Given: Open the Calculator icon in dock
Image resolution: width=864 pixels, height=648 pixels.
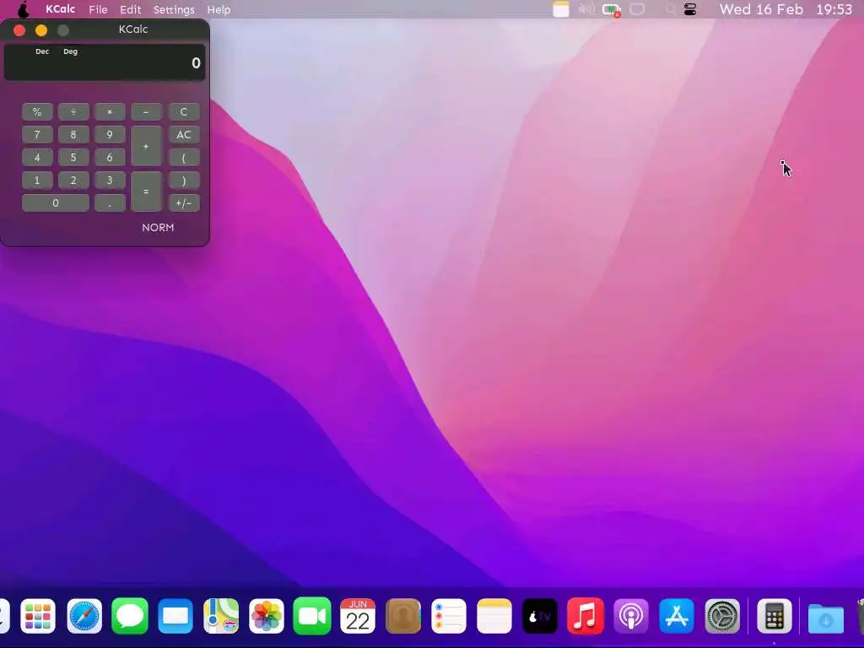Looking at the screenshot, I should [x=775, y=616].
